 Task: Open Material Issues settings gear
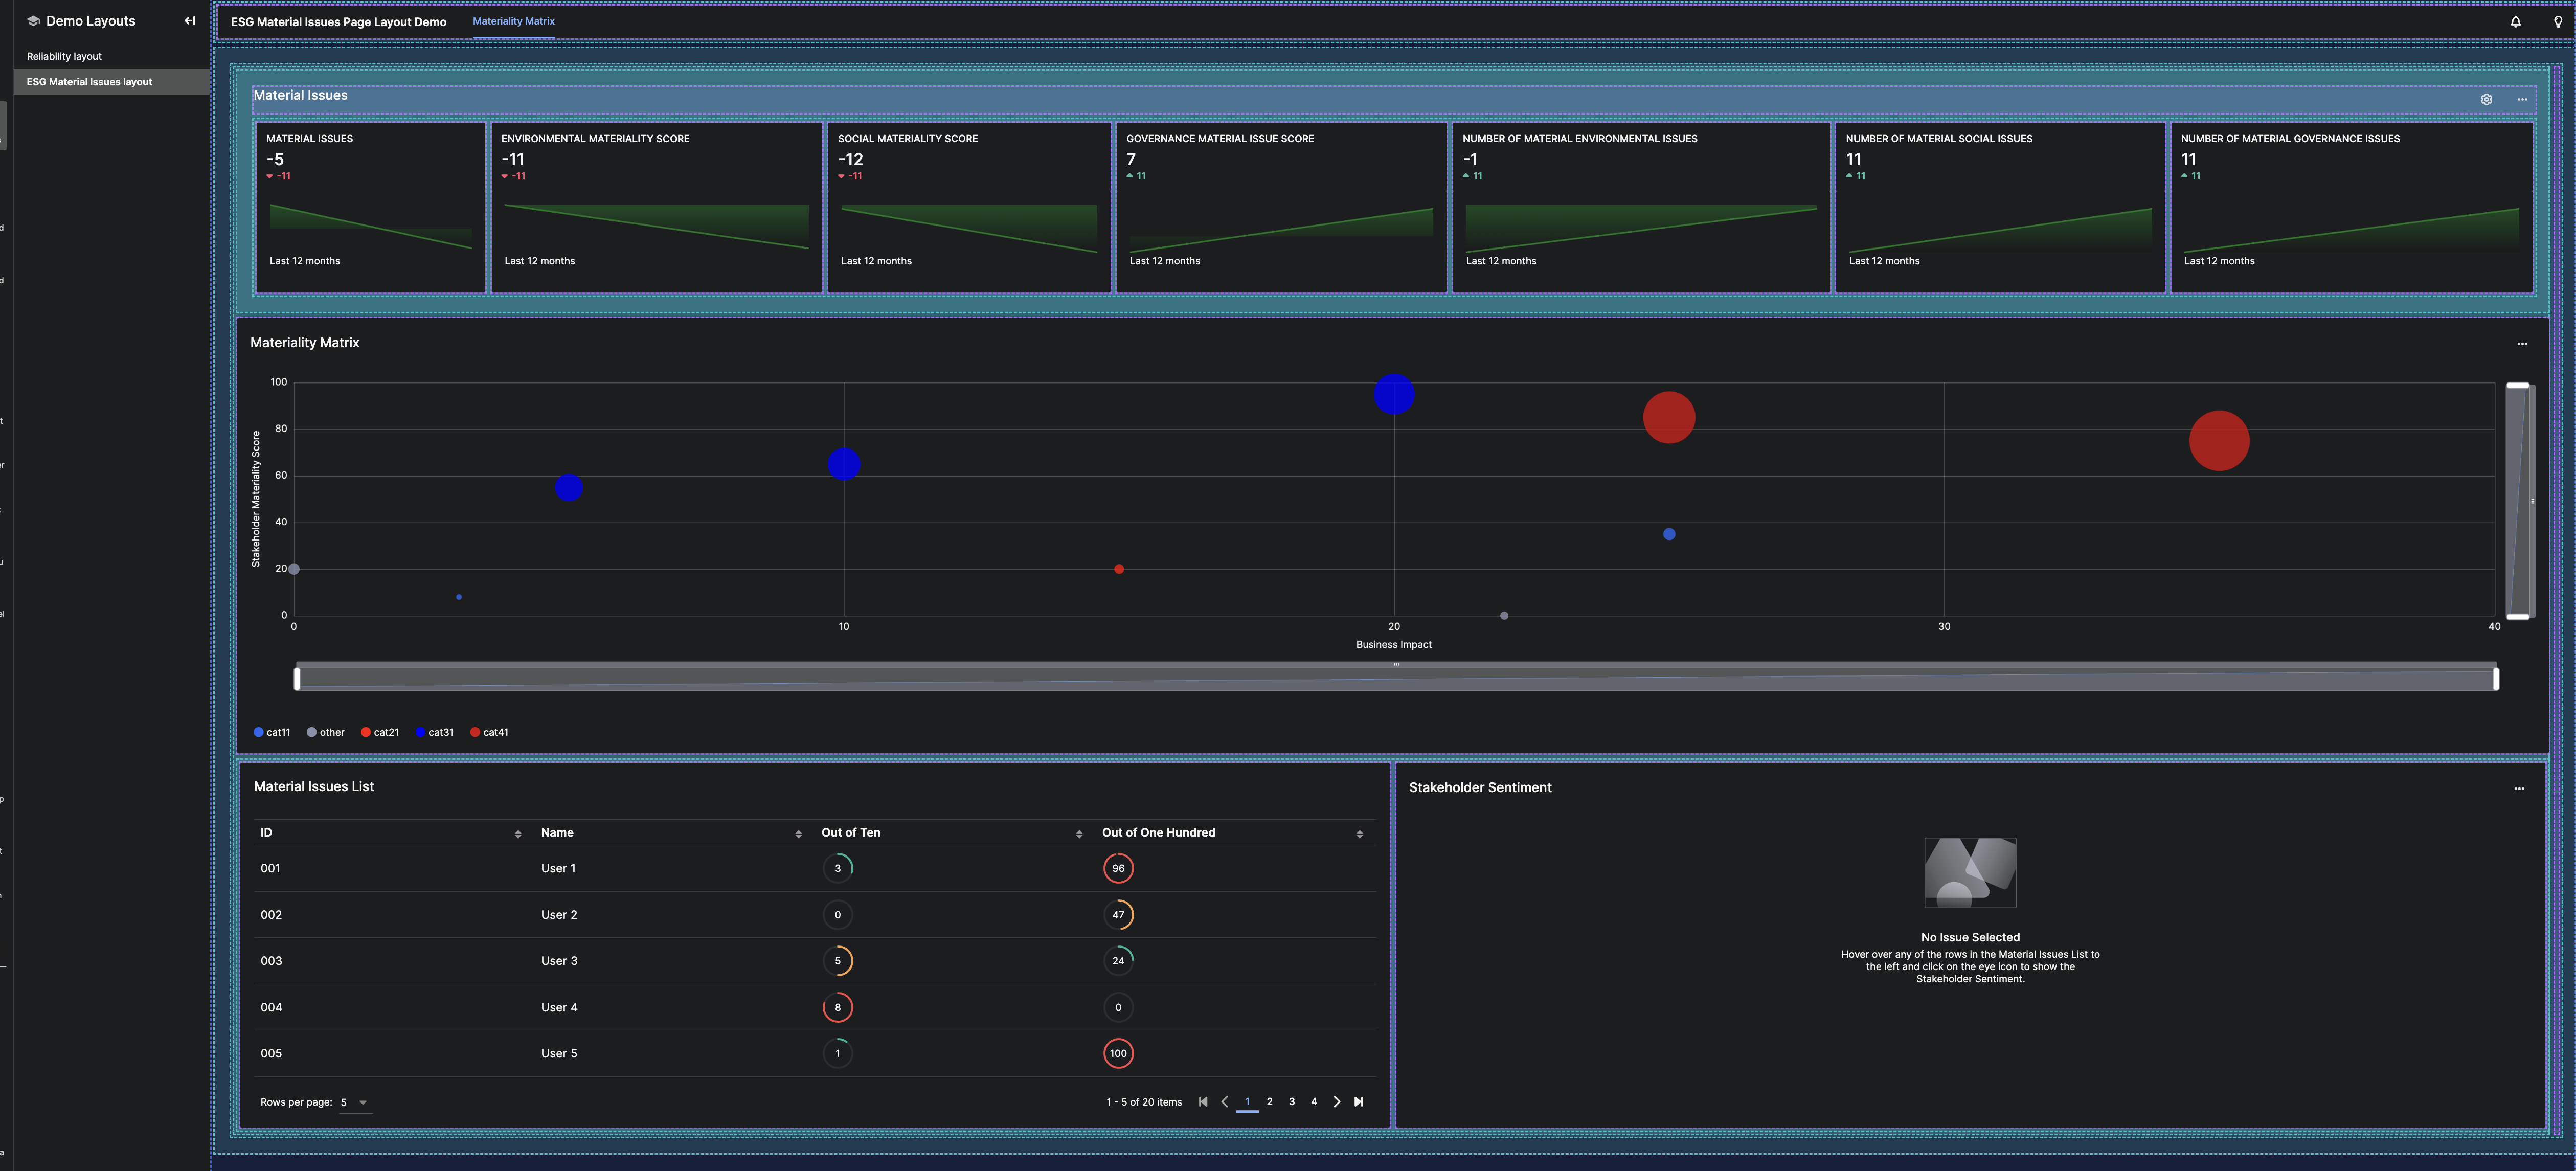pos(2486,100)
